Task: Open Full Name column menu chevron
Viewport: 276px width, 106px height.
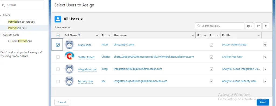Action: (97, 35)
